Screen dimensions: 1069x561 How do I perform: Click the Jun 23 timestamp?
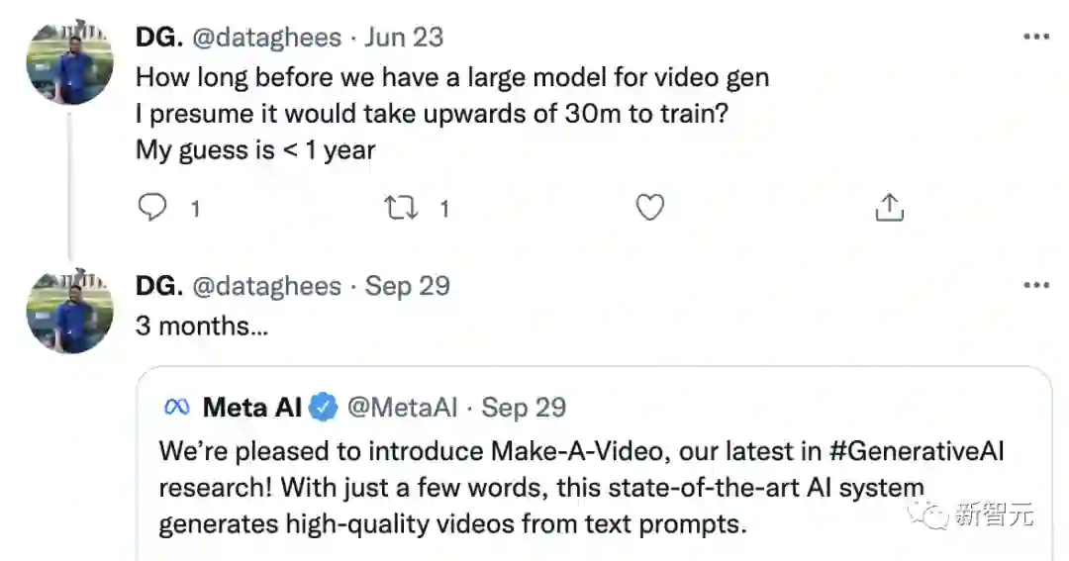pyautogui.click(x=404, y=38)
